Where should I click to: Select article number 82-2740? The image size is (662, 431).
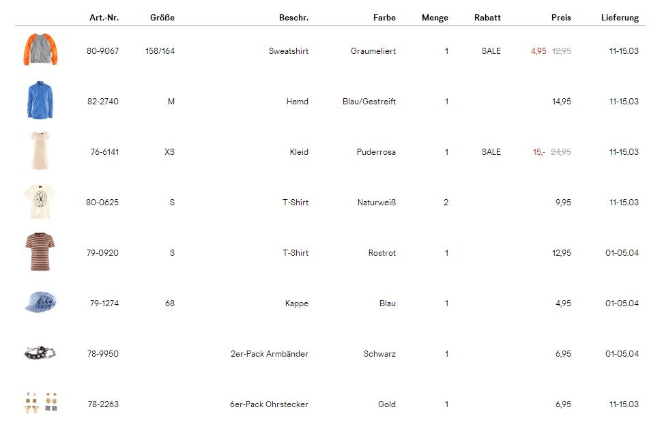103,102
